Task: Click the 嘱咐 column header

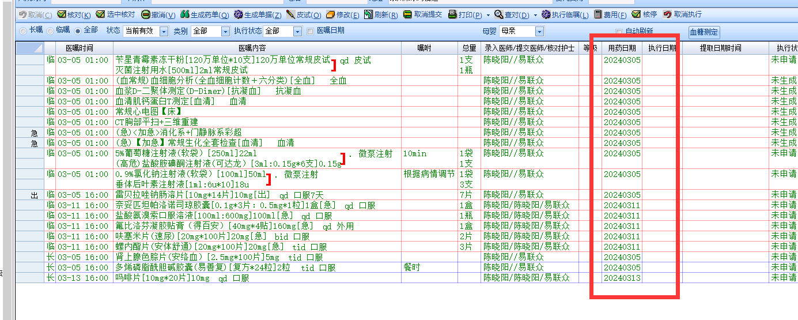Action: pos(430,48)
